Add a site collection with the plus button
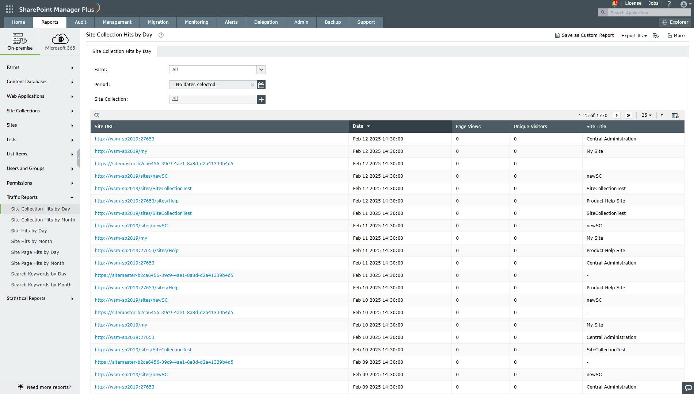The height and width of the screenshot is (394, 694). [261, 99]
